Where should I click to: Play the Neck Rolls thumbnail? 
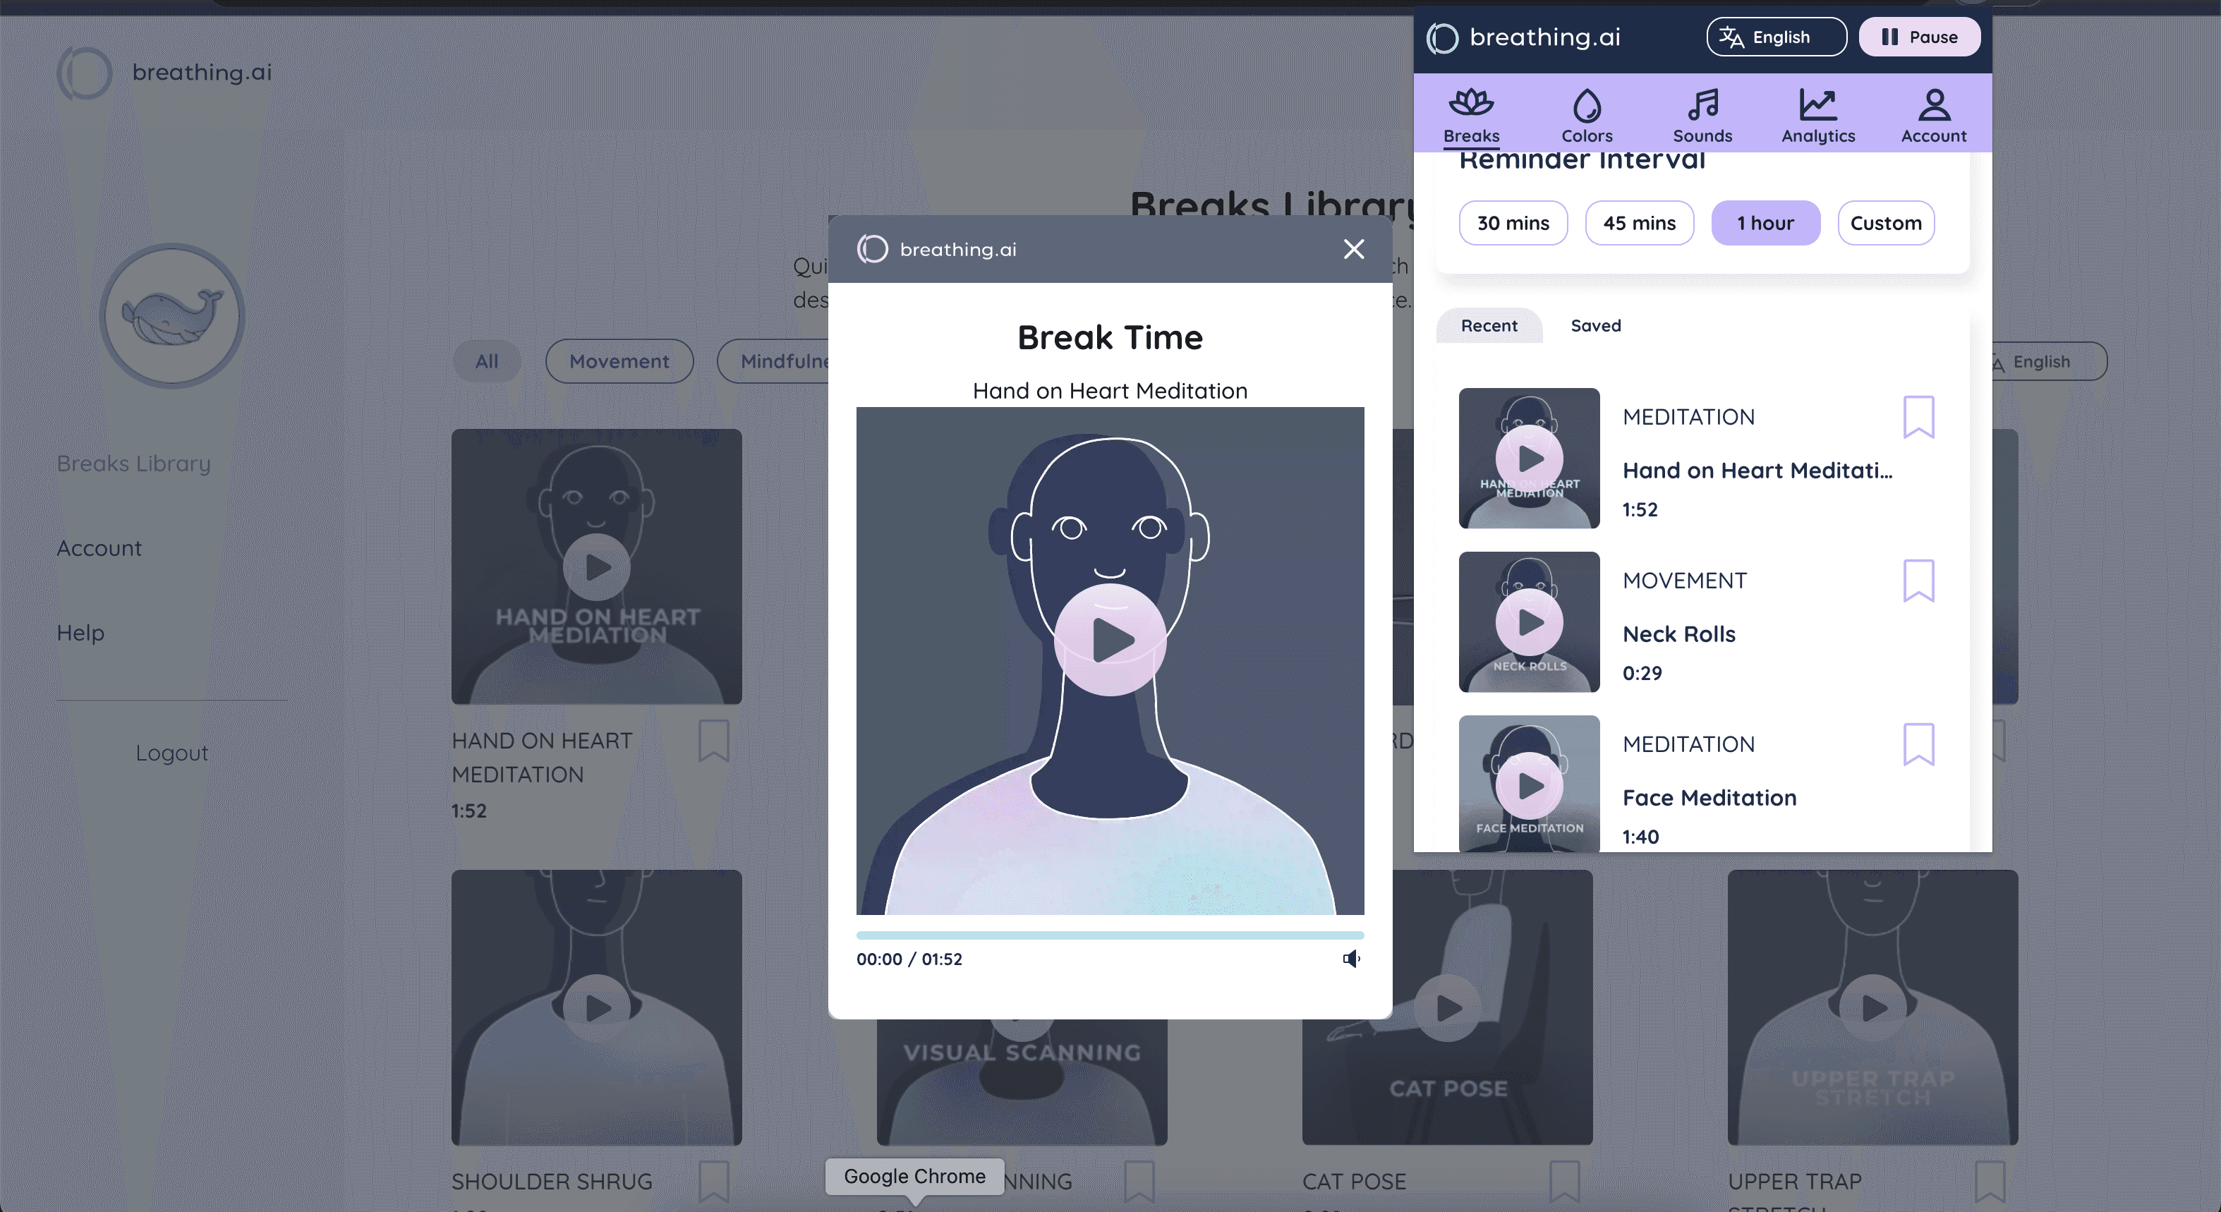(1529, 622)
